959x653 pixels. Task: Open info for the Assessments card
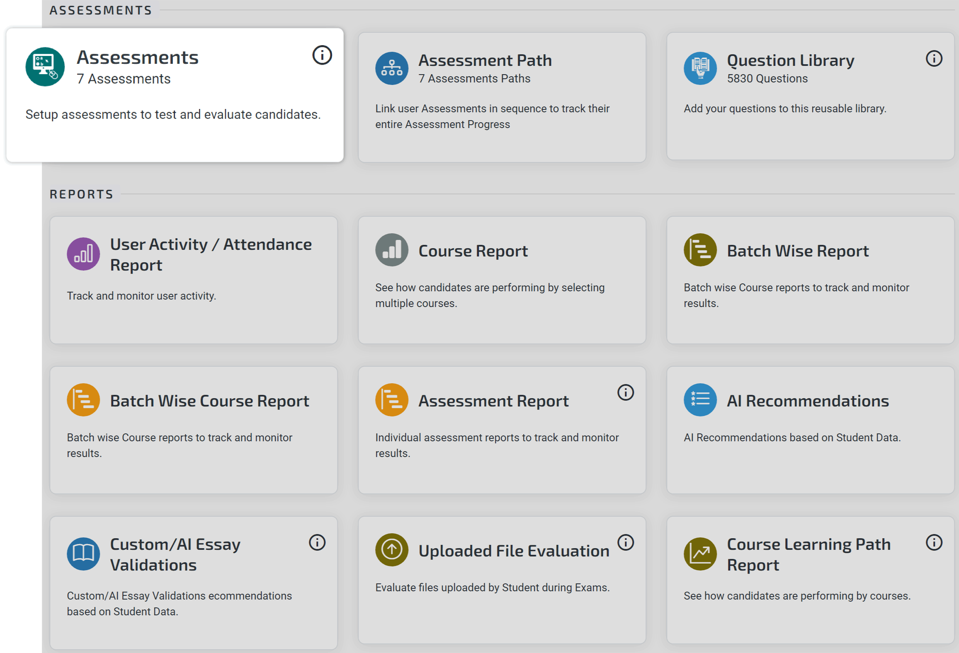click(322, 55)
